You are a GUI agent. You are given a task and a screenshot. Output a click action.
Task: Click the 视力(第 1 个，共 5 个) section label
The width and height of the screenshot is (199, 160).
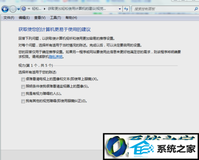36,65
